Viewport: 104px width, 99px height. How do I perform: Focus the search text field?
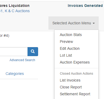[14, 52]
